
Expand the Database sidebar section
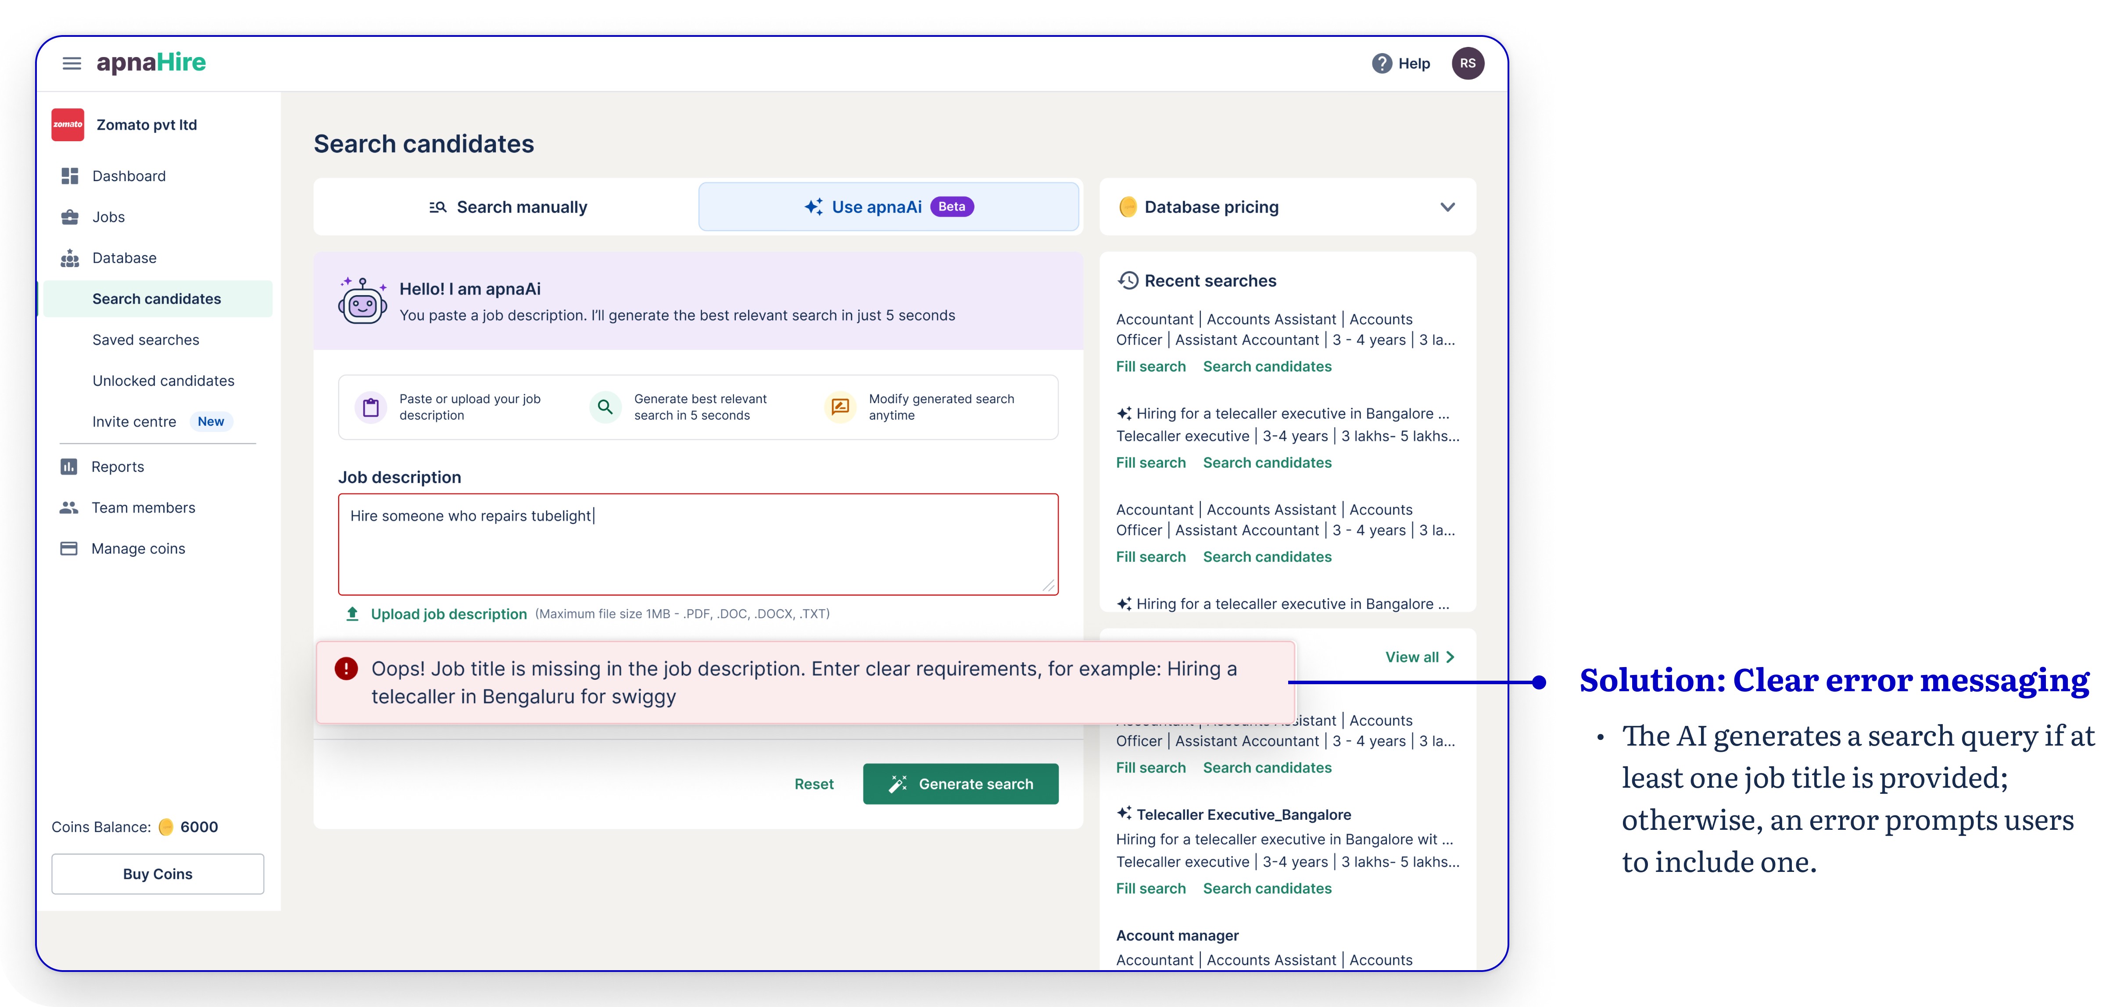pyautogui.click(x=123, y=257)
